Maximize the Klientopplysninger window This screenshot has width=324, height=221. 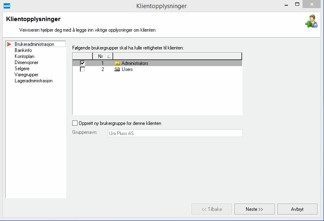(x=297, y=4)
